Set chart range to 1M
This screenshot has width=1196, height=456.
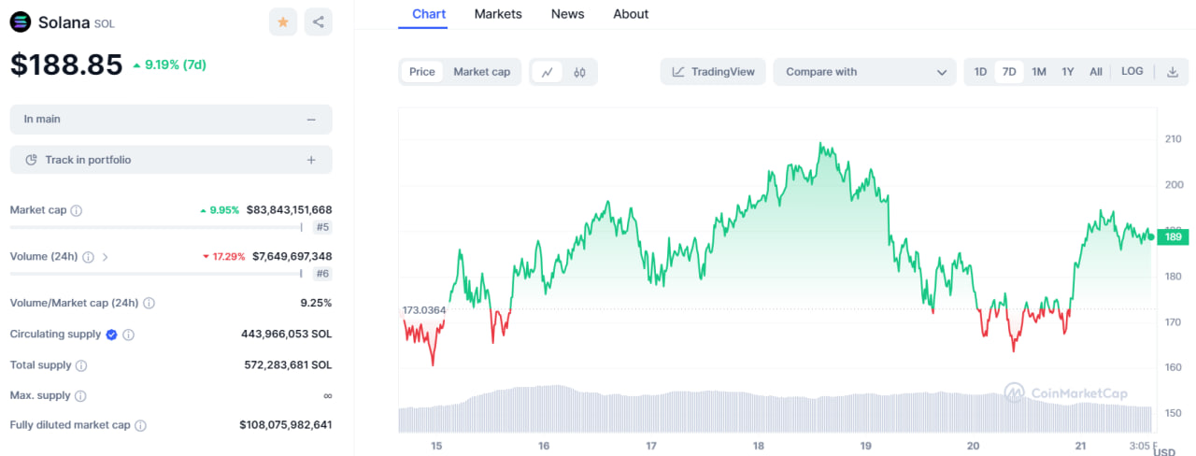(x=1039, y=72)
